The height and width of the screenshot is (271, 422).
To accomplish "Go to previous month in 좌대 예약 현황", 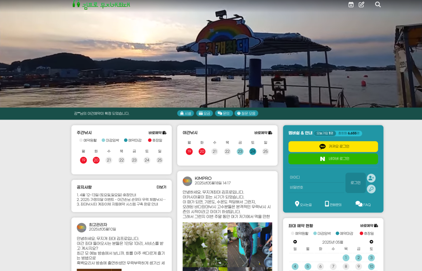I will click(295, 242).
